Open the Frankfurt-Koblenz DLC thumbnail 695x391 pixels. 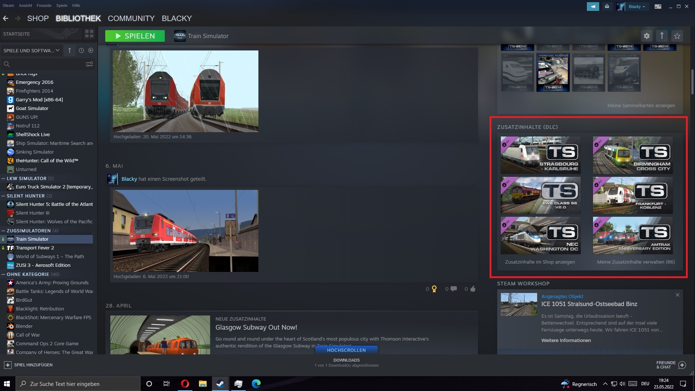coord(633,195)
